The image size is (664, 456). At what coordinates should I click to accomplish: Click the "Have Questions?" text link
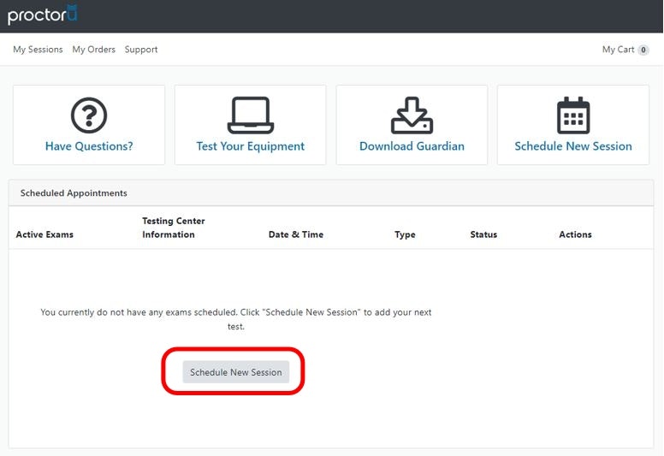coord(89,146)
